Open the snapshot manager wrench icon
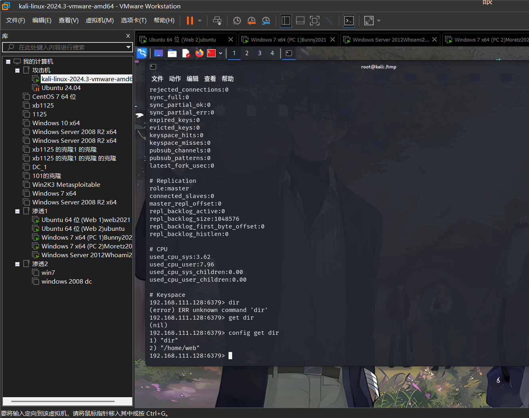Viewport: 529px width, 418px height. (x=266, y=21)
